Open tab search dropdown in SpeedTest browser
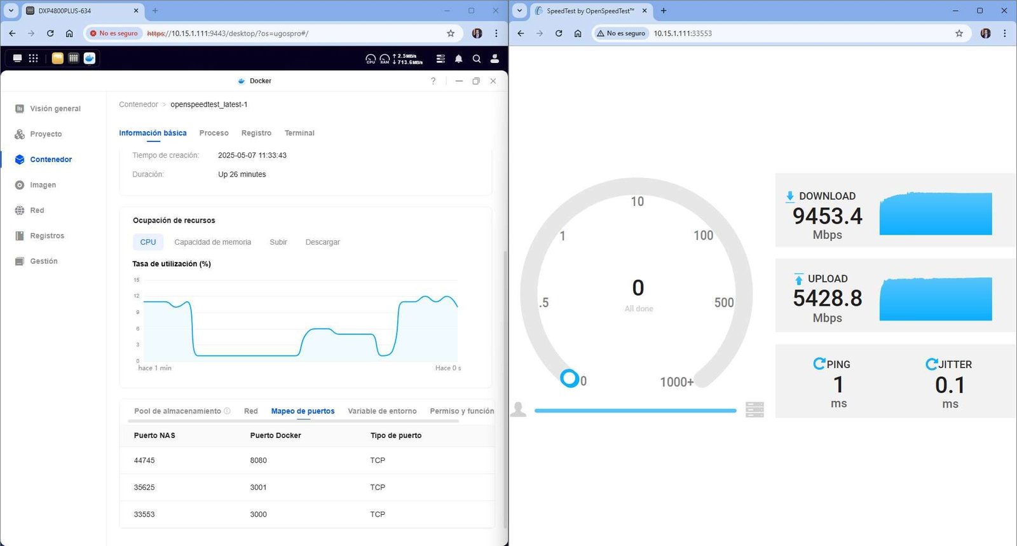The height and width of the screenshot is (546, 1017). pyautogui.click(x=519, y=11)
